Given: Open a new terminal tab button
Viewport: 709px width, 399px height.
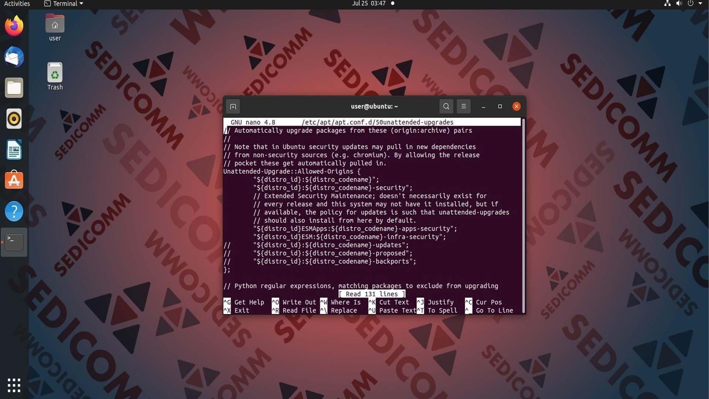Looking at the screenshot, I should (x=233, y=107).
